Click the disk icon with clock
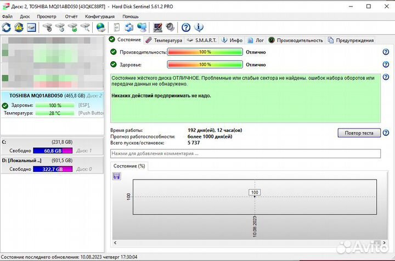Screen dimensions: 395x261 pos(60,27)
